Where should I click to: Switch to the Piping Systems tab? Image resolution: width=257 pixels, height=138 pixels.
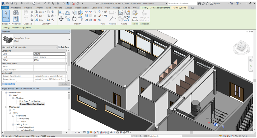point(179,8)
